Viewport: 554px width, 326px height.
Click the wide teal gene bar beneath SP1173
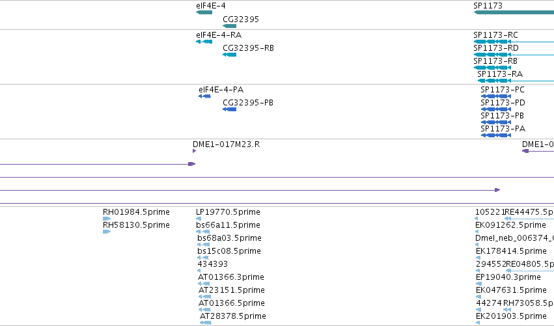(514, 12)
